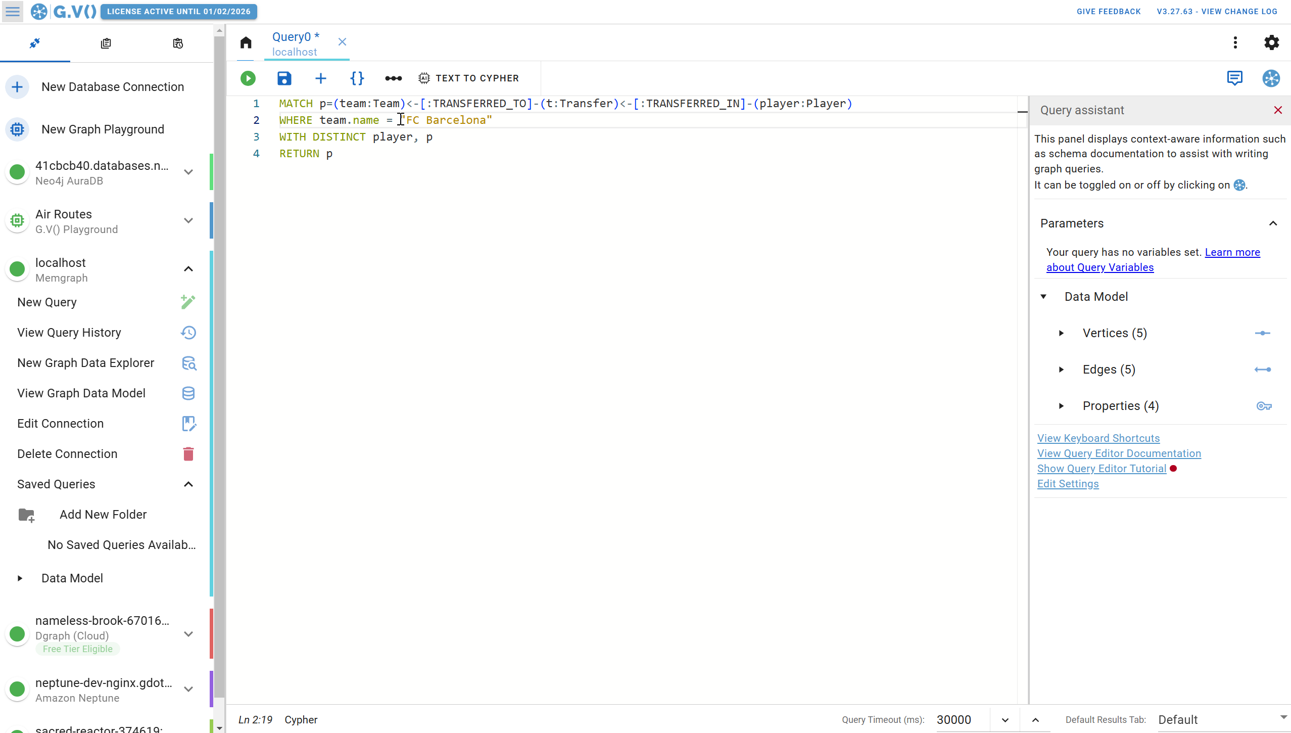
Task: Select the connections sidebar tab
Action: (x=35, y=43)
